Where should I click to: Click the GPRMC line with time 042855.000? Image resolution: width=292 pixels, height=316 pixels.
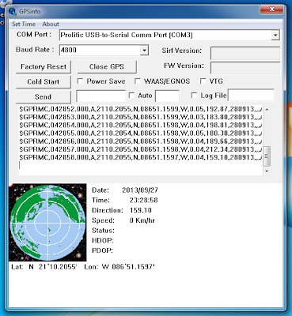[141, 134]
